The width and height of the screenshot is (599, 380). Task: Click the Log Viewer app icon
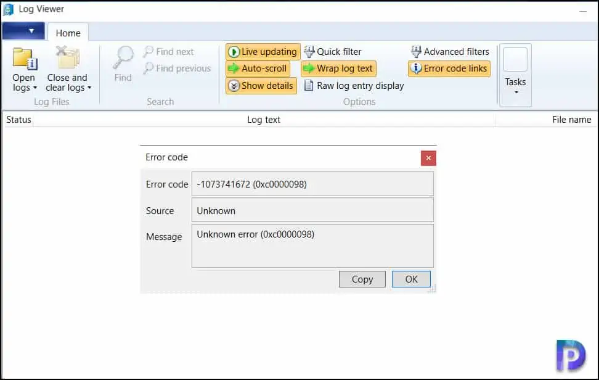[x=8, y=9]
